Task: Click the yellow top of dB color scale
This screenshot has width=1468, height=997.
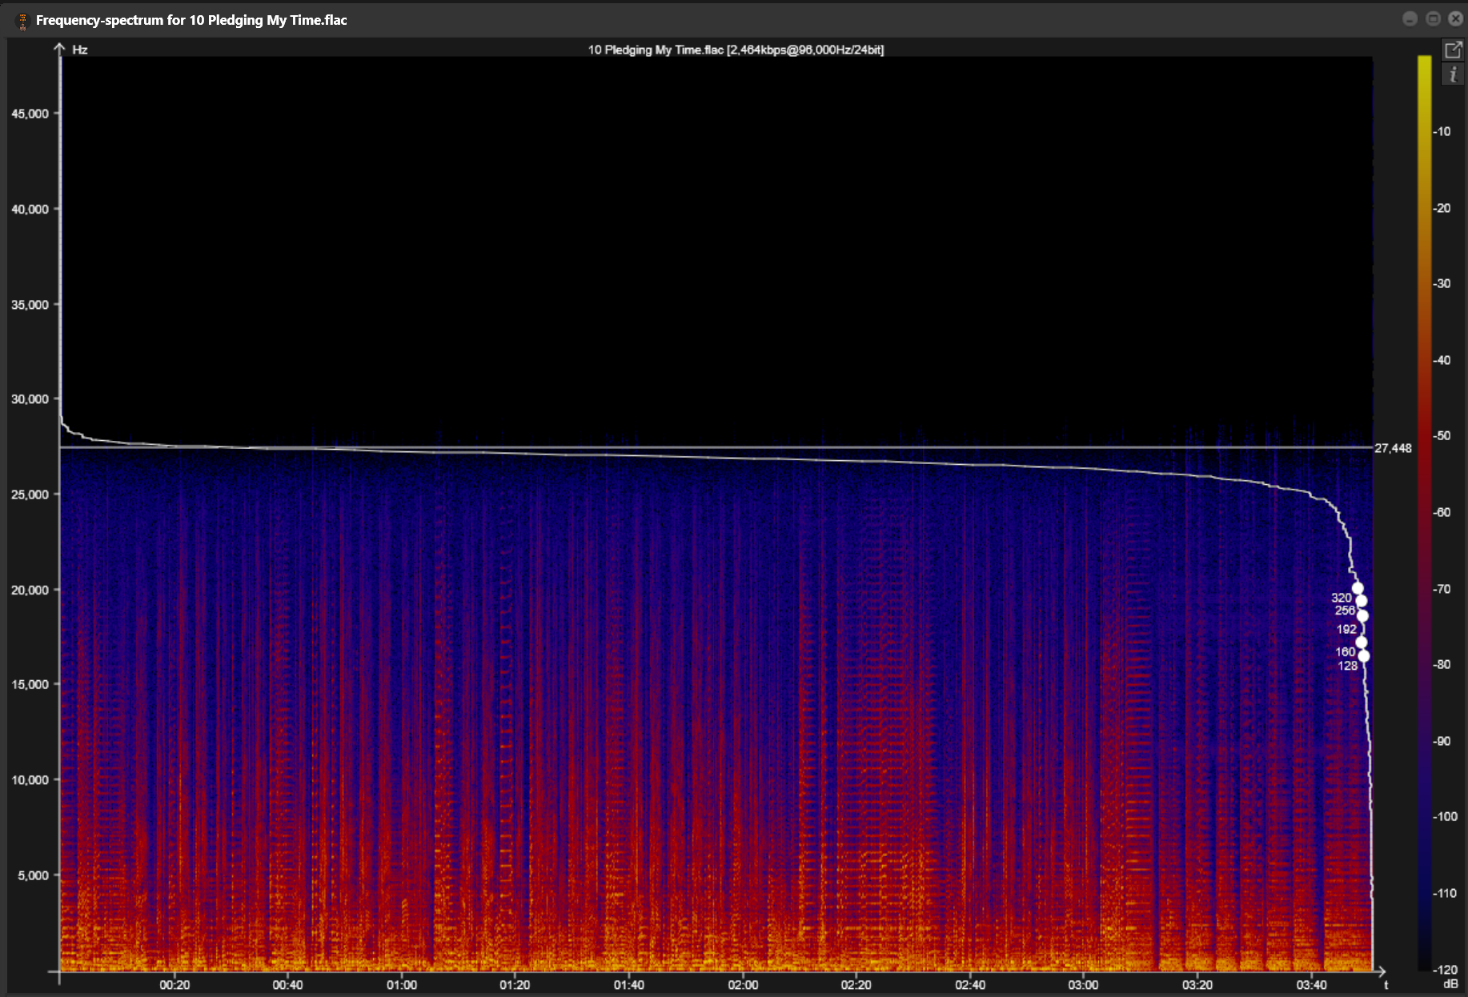Action: coord(1424,64)
